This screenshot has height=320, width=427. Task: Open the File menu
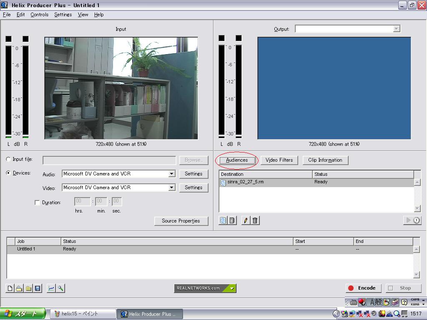point(7,15)
